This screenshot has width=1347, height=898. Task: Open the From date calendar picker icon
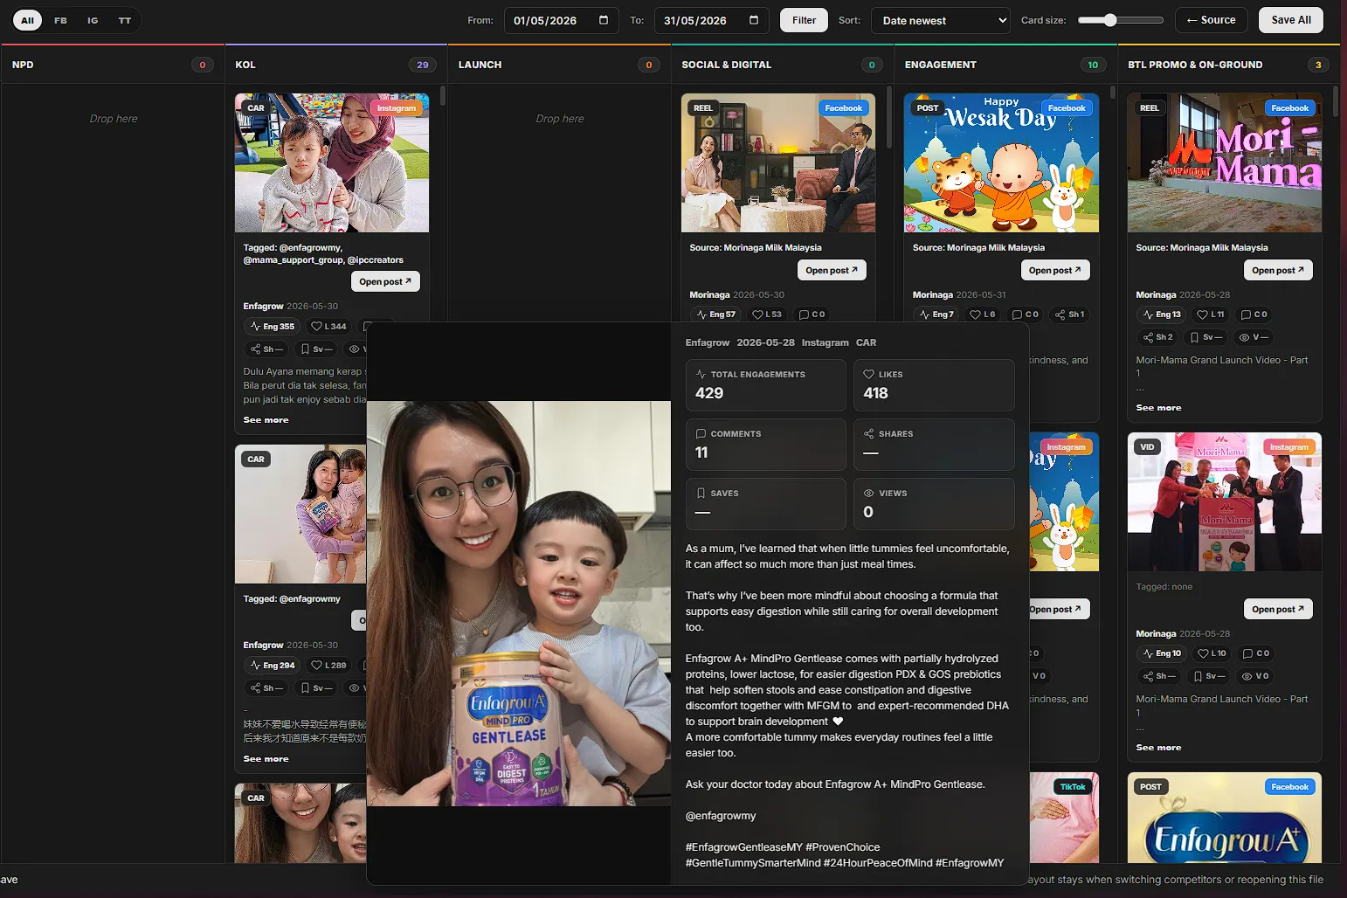tap(604, 20)
